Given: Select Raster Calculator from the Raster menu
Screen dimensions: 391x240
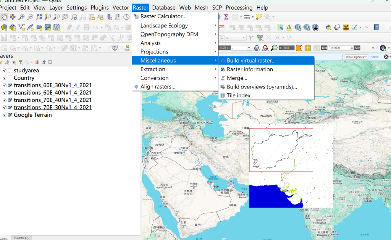Looking at the screenshot, I should [175, 16].
